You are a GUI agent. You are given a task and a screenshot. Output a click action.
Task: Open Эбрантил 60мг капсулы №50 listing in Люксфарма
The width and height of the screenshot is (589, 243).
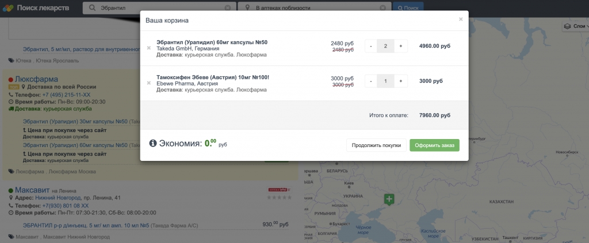pos(75,145)
